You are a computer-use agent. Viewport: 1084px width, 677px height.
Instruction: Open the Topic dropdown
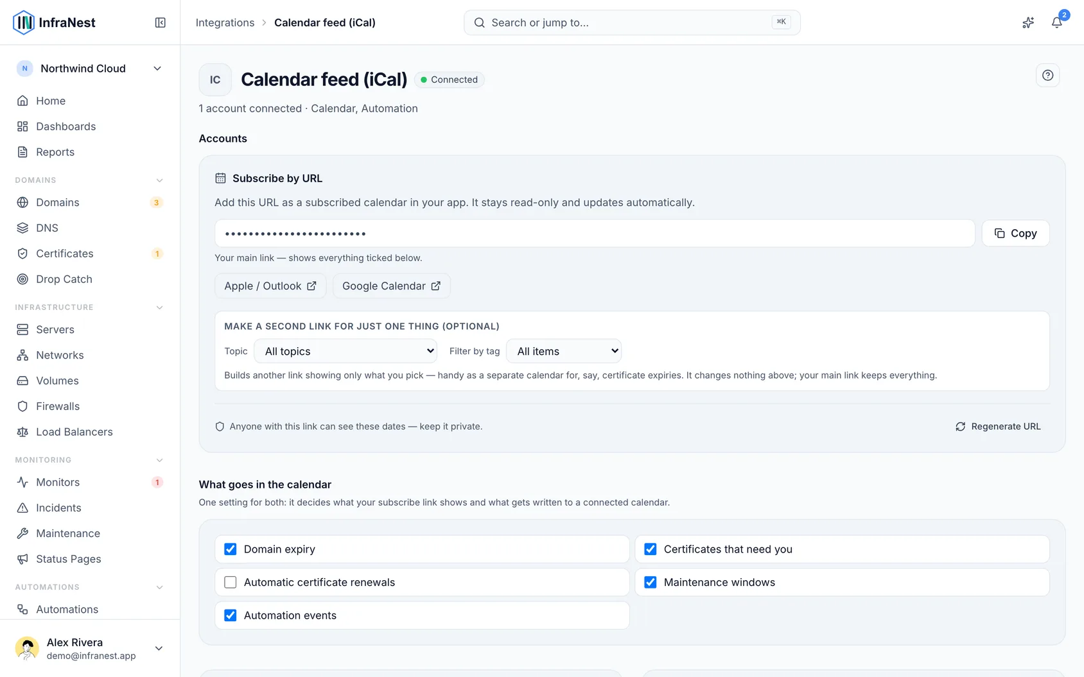click(x=345, y=351)
